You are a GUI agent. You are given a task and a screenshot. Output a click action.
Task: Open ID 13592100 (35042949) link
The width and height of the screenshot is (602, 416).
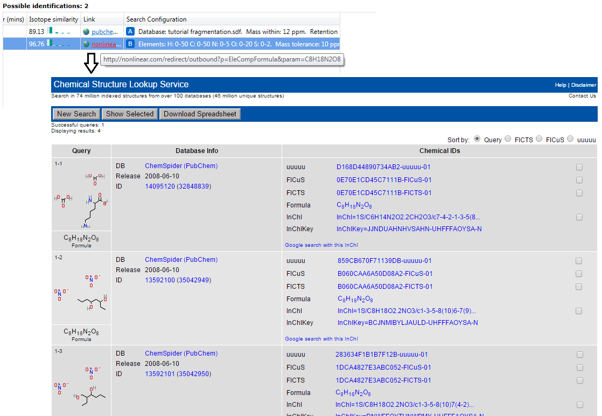(178, 280)
